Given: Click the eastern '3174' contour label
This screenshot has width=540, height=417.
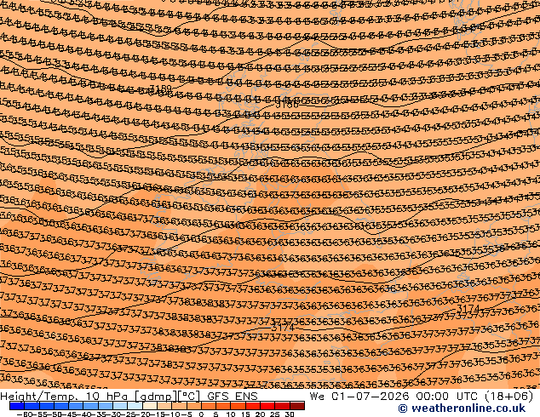Looking at the screenshot, I should point(468,308).
